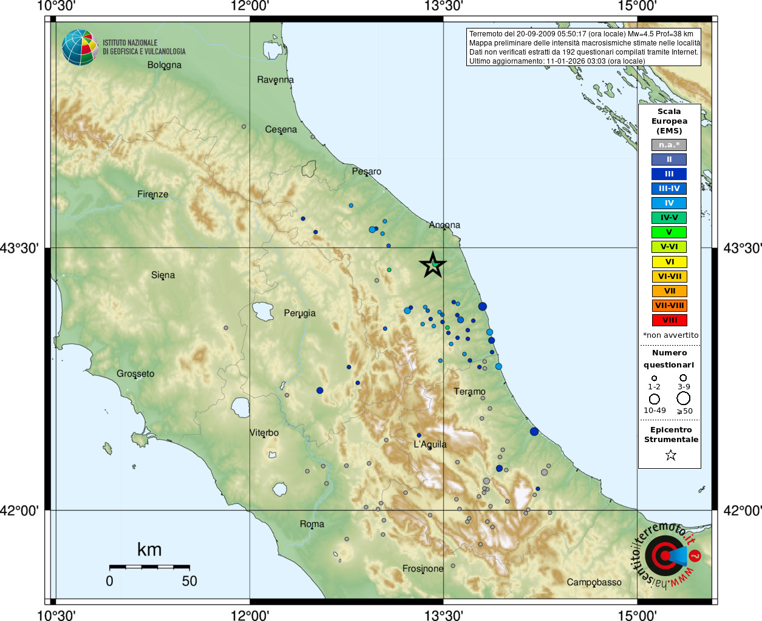
Task: Click the intensity V-VI swatch
Action: 669,247
